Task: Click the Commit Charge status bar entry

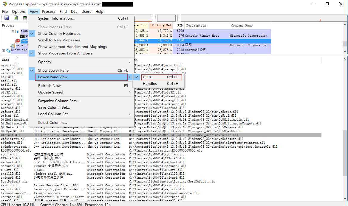Action: click(x=61, y=204)
